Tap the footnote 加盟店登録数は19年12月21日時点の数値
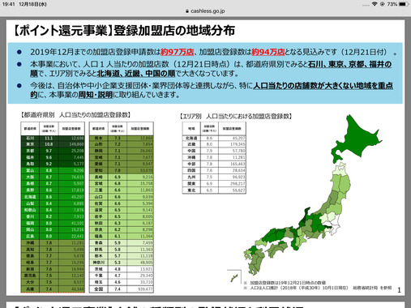Screen dimensions: 411x308 click(x=288, y=283)
